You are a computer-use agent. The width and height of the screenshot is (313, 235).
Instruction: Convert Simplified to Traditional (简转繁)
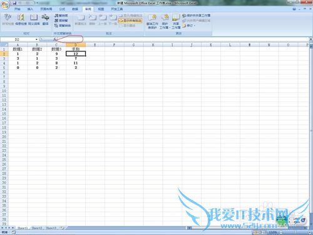61,21
